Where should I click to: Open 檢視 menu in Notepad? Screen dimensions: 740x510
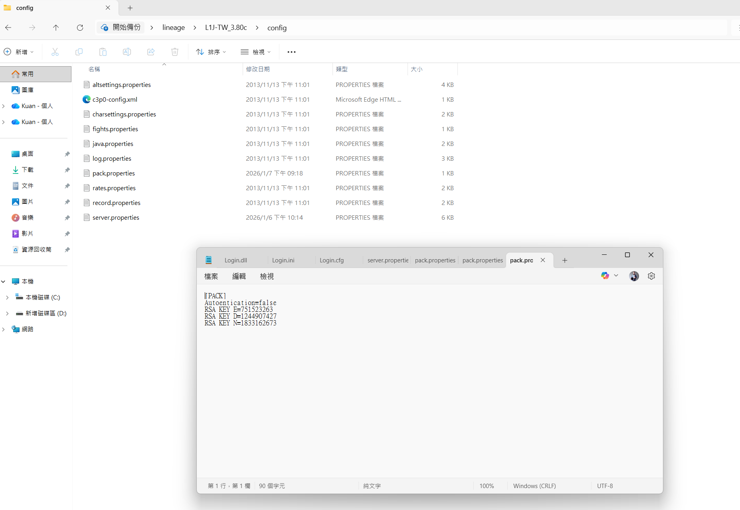[267, 276]
